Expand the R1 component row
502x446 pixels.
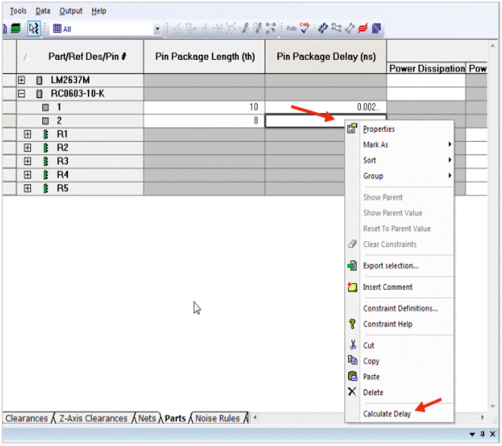click(x=27, y=134)
